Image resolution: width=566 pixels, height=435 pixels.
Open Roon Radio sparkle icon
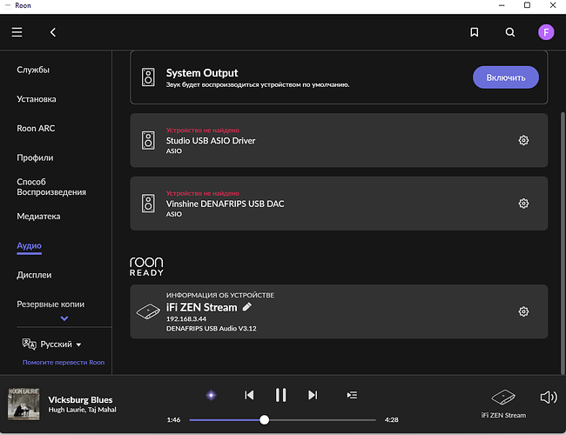(212, 395)
